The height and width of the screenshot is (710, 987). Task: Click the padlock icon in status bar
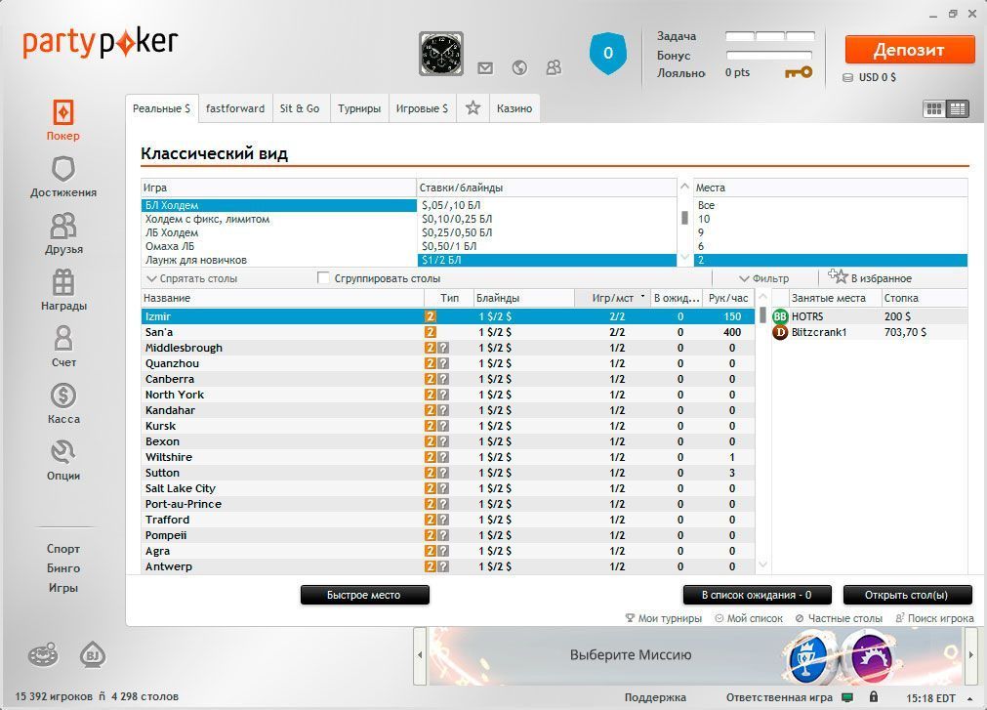click(x=874, y=696)
